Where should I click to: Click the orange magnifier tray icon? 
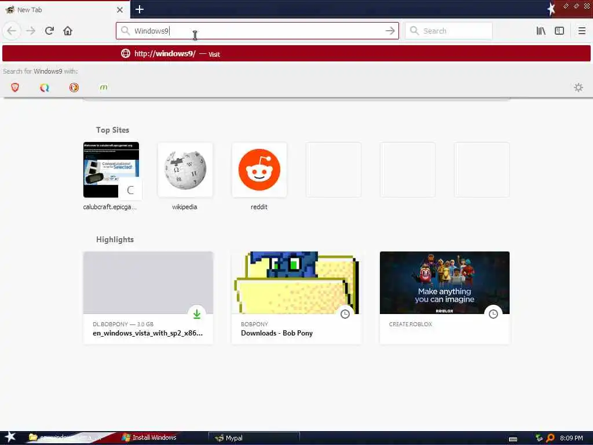click(x=550, y=438)
